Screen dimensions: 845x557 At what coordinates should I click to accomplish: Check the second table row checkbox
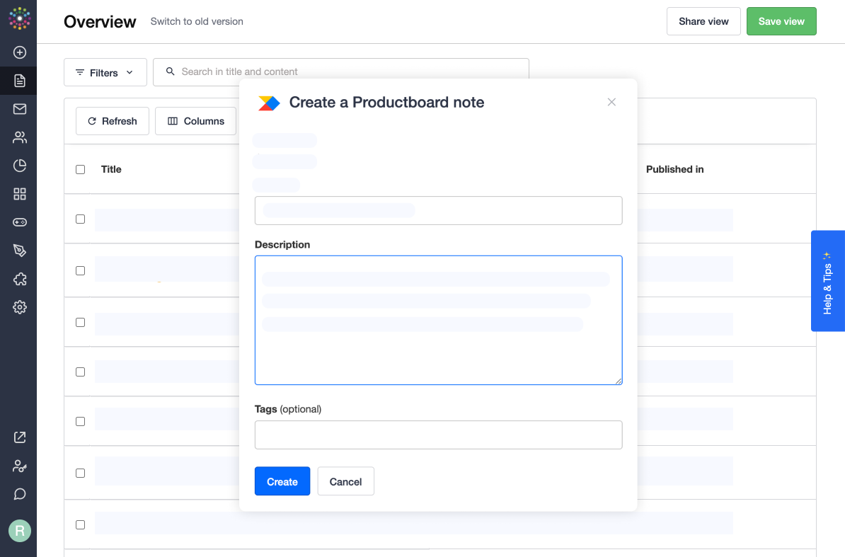tap(80, 270)
